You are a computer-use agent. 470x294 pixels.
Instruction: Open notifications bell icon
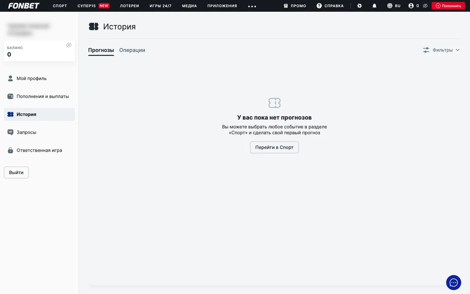click(x=374, y=6)
